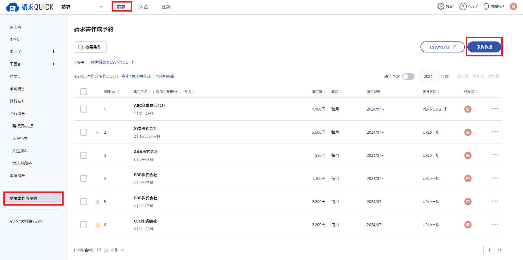This screenshot has width=523, height=260.
Task: Click the warning icon on row No. 5
Action: tap(97, 202)
